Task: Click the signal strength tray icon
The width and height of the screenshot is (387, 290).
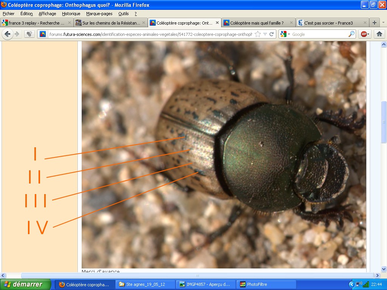Action: (366, 284)
